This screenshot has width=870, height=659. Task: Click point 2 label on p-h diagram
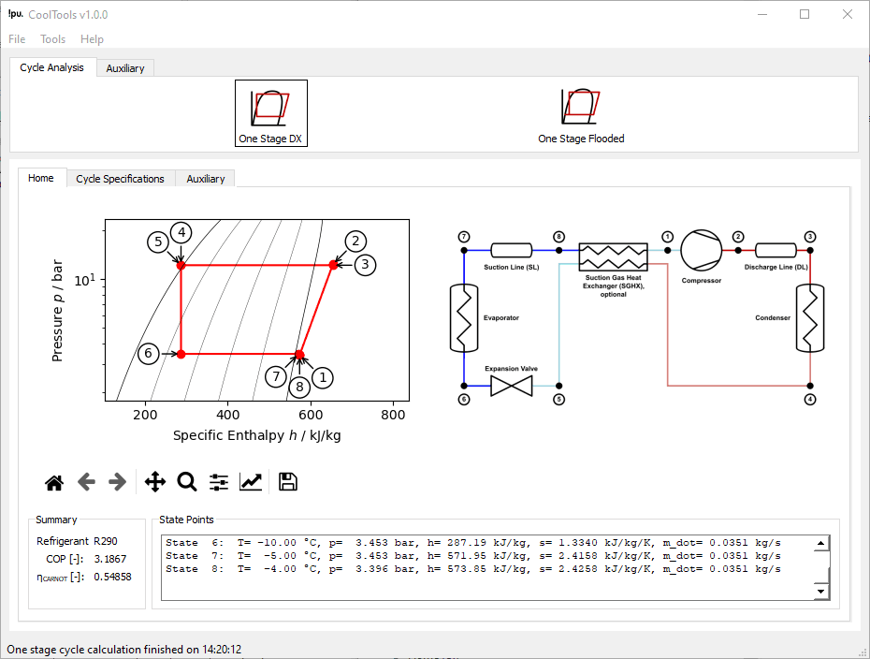[355, 242]
